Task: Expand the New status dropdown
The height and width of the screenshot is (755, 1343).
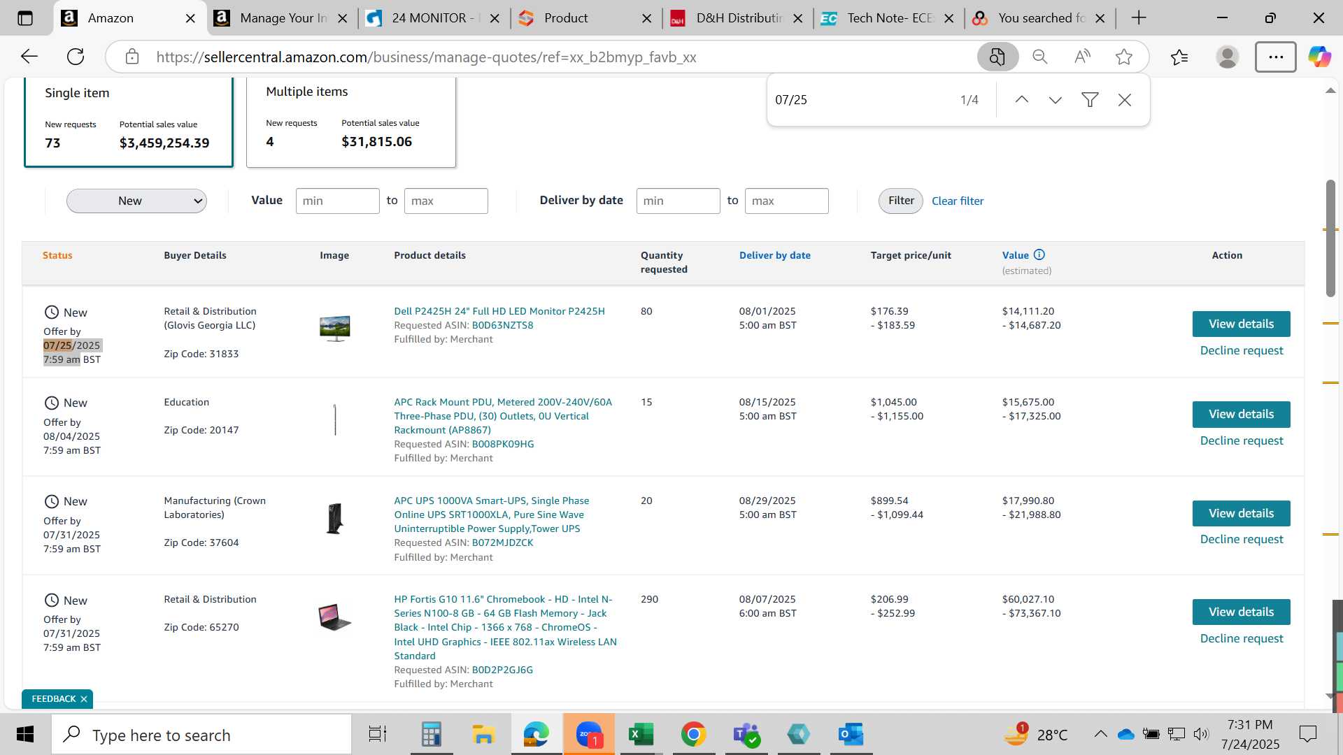Action: click(x=136, y=201)
